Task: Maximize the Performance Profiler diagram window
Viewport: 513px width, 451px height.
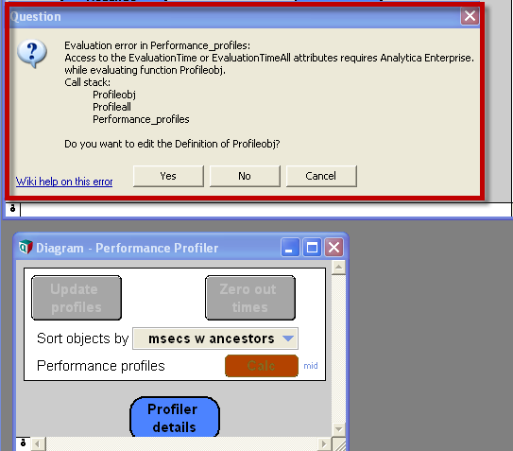Action: pos(312,248)
